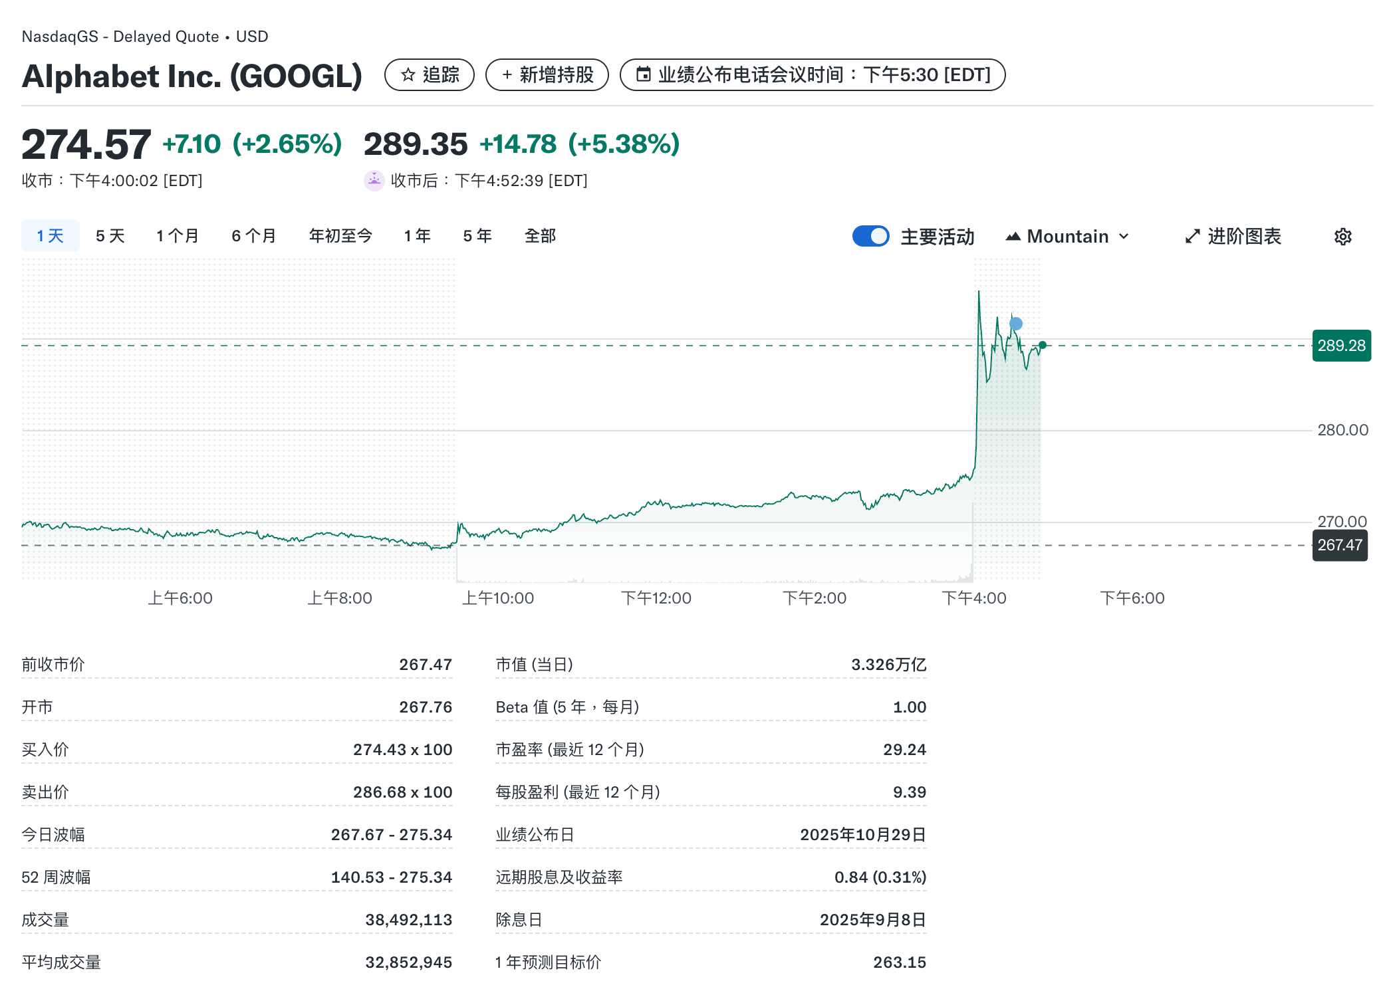Click the plus icon on 新增持股 button

pos(506,75)
